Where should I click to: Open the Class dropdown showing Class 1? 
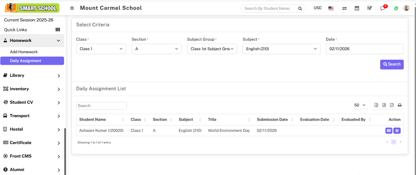point(101,49)
